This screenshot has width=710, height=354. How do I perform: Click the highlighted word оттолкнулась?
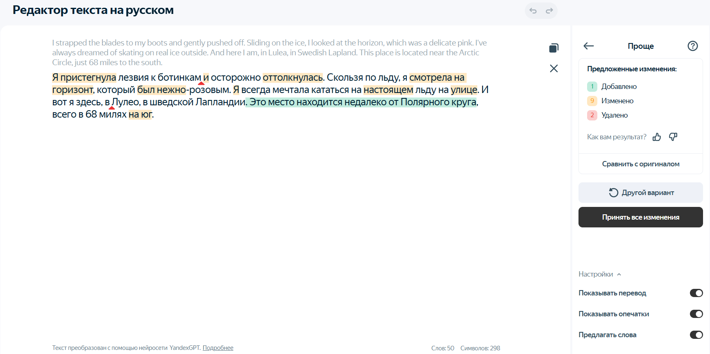click(x=293, y=77)
